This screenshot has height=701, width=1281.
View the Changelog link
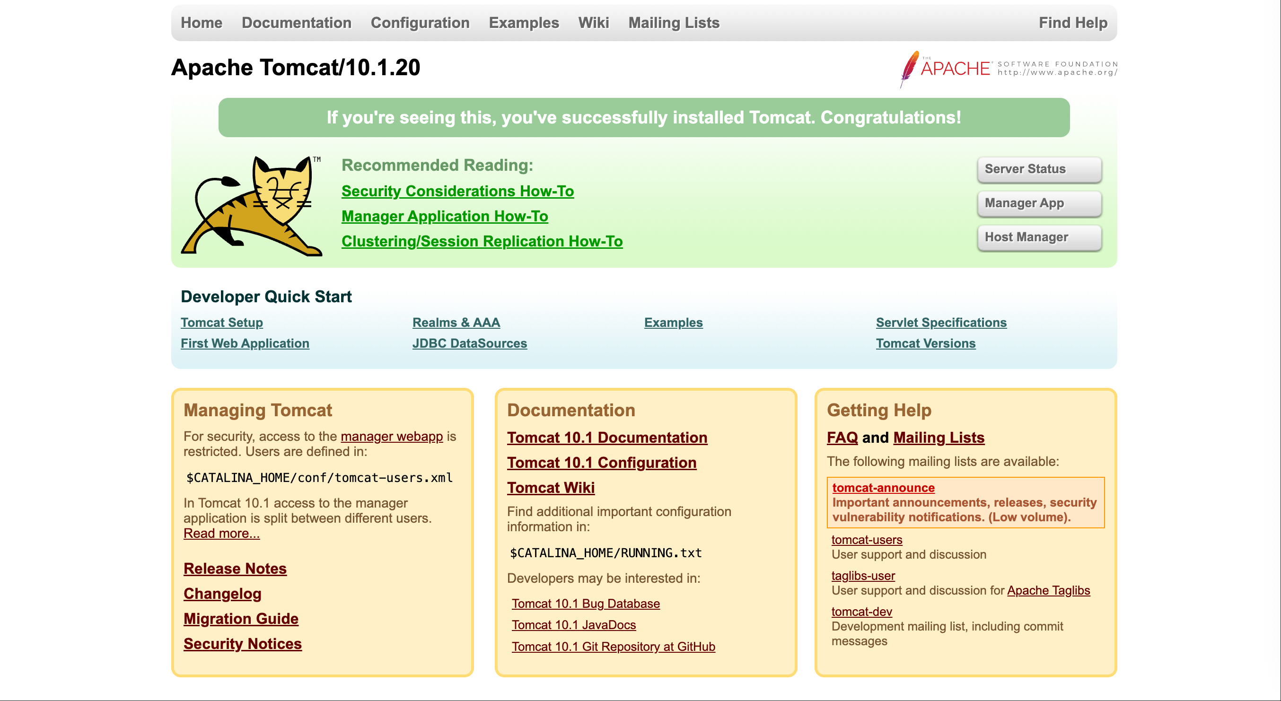click(x=222, y=594)
